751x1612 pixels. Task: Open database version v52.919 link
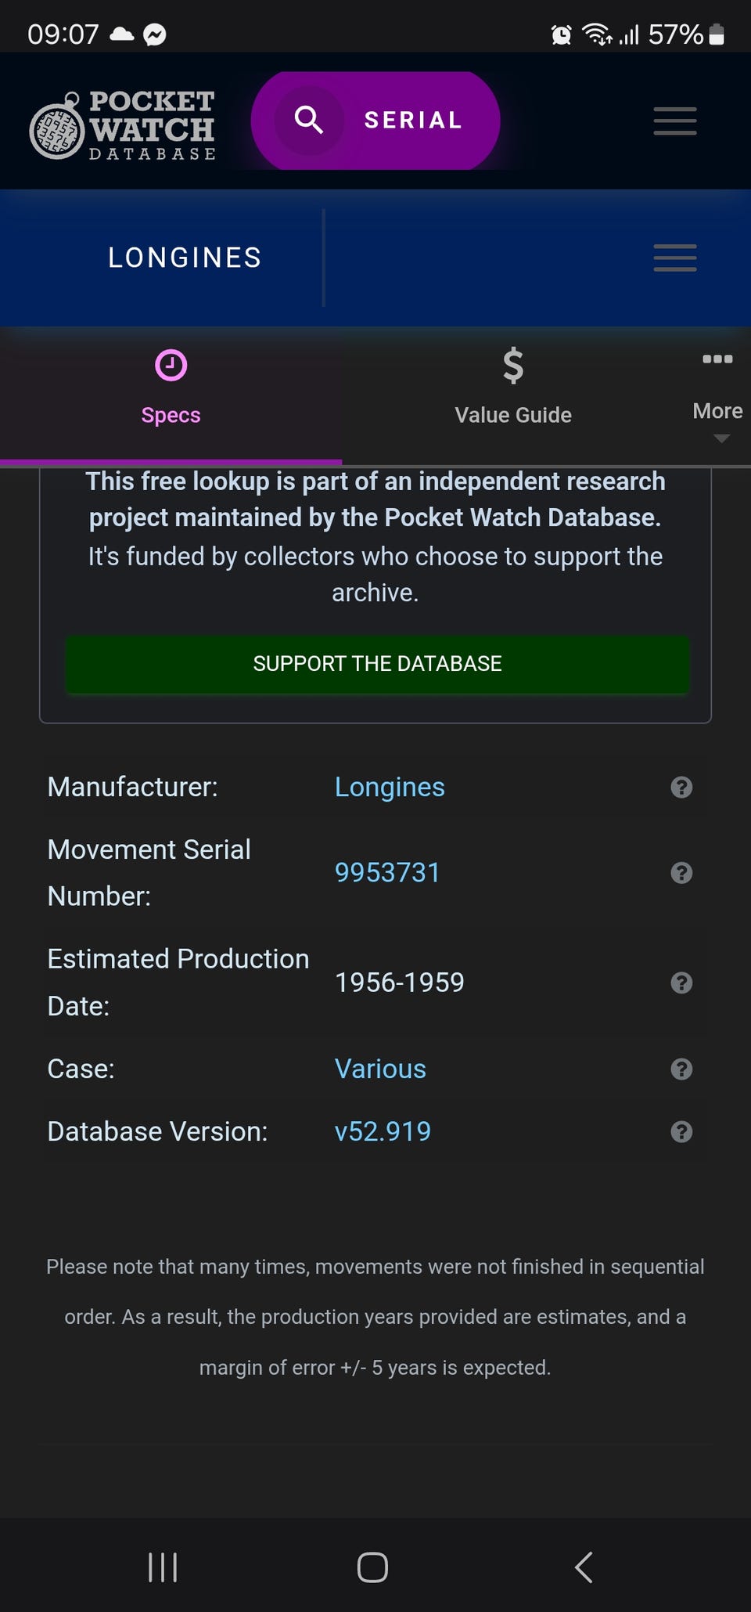click(x=383, y=1132)
